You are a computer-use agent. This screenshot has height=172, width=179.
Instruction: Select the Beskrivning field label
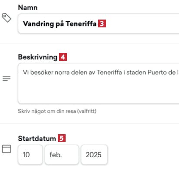[38, 57]
